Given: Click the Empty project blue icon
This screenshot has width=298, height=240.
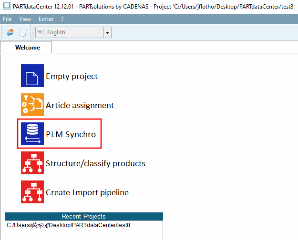Looking at the screenshot, I should [x=32, y=76].
